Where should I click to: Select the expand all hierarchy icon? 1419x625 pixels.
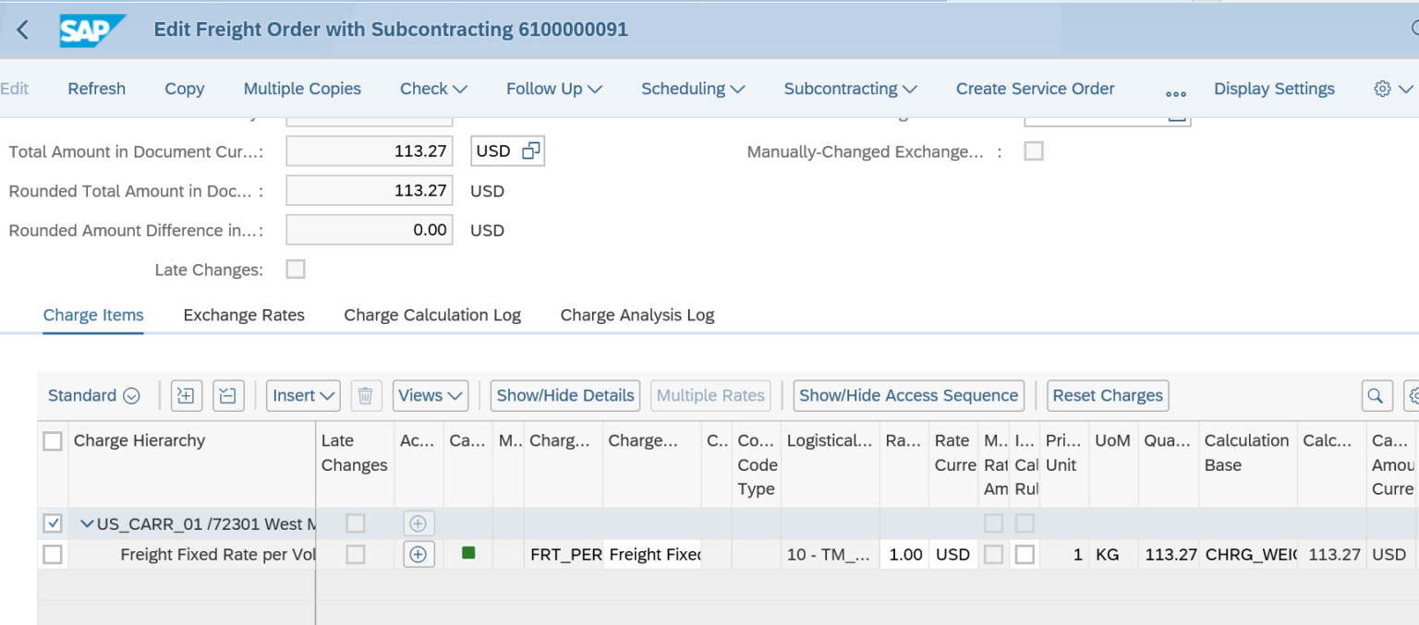186,395
